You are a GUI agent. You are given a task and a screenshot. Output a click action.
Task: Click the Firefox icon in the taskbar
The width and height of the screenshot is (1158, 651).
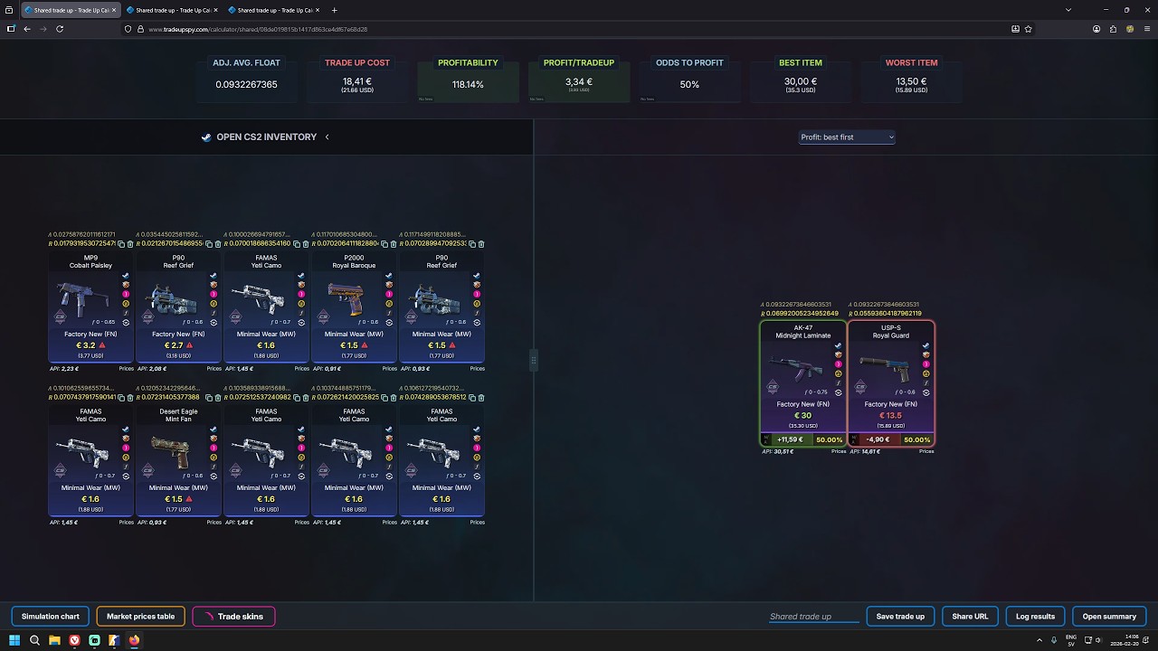(134, 640)
